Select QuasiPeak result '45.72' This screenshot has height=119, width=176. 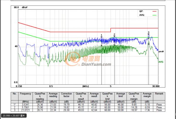pyautogui.click(x=81, y=107)
